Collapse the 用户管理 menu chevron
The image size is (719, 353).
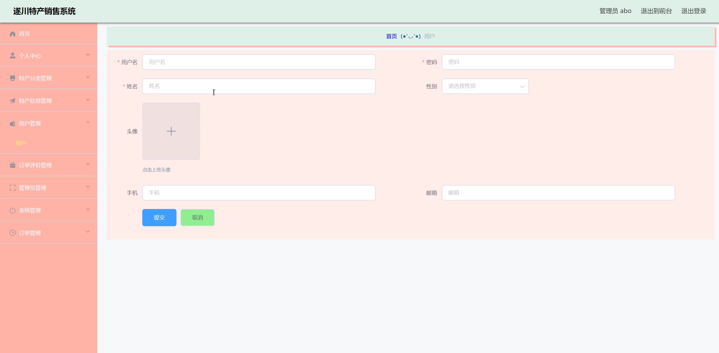(x=88, y=122)
